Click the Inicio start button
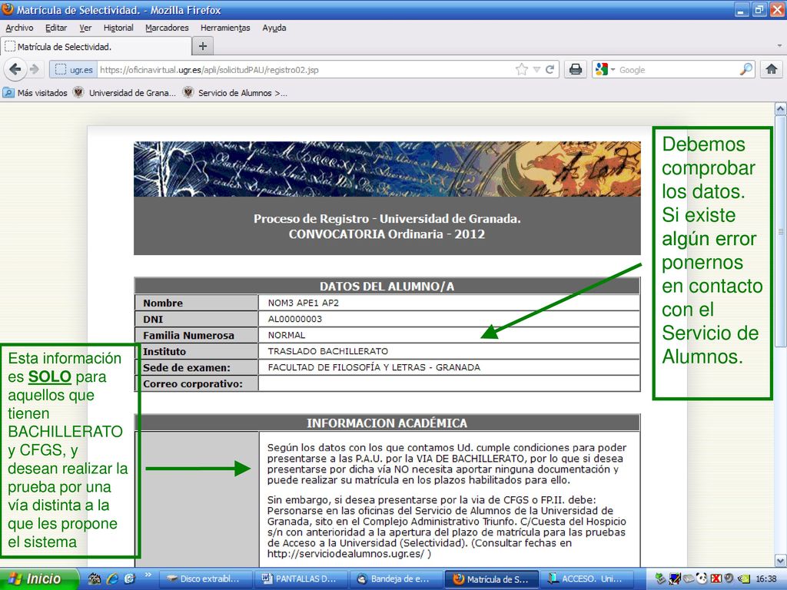The width and height of the screenshot is (787, 590). 39,578
